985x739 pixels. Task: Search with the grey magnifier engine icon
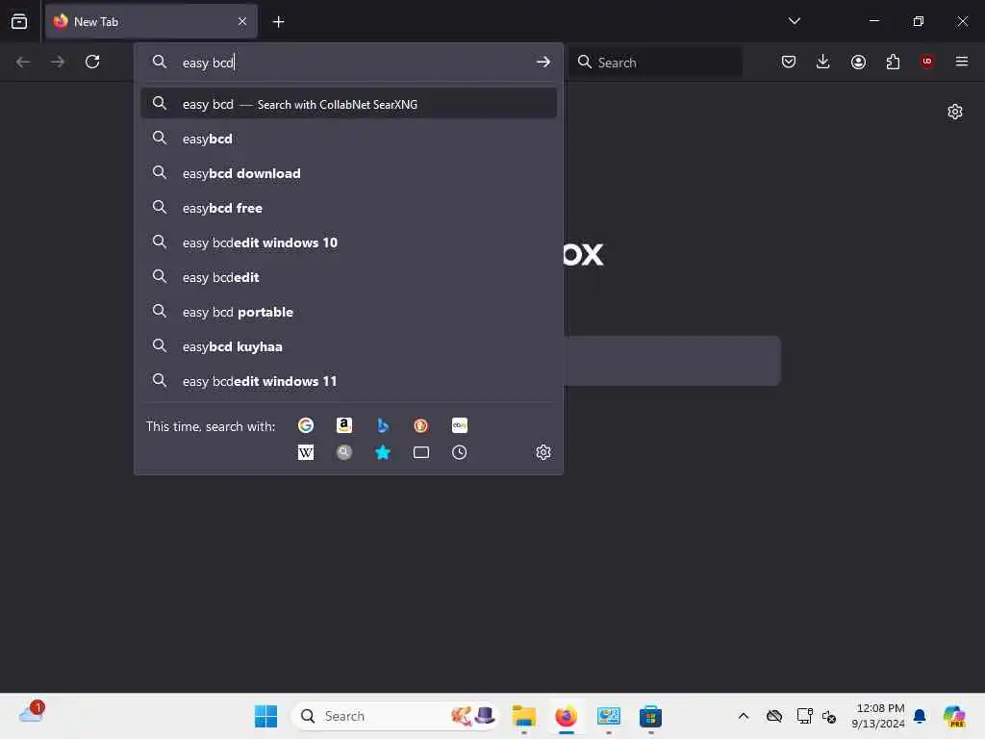344,452
